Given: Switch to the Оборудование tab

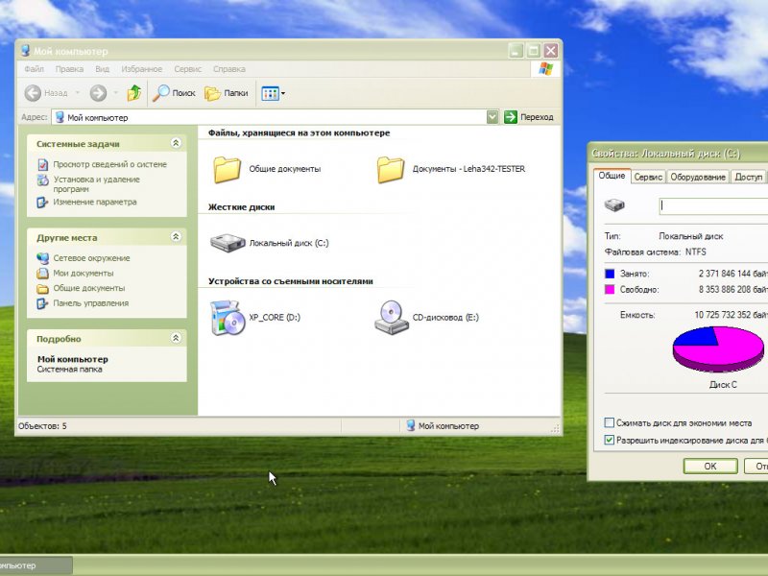Looking at the screenshot, I should click(x=698, y=177).
